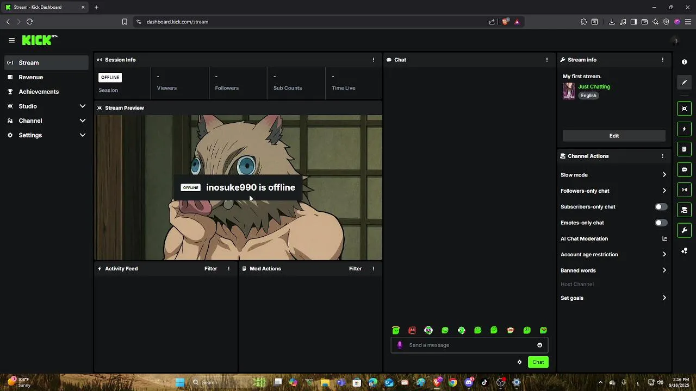Click the OFFLINE status badge in Session Info
Screen dimensions: 696x391
click(110, 77)
